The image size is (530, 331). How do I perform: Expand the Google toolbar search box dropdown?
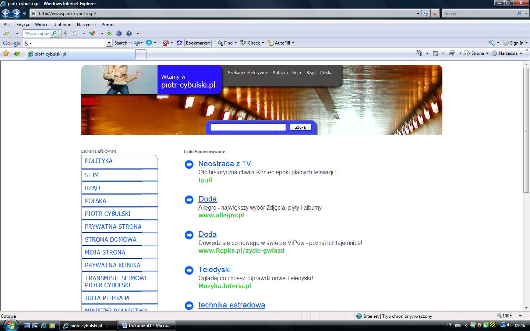point(109,43)
